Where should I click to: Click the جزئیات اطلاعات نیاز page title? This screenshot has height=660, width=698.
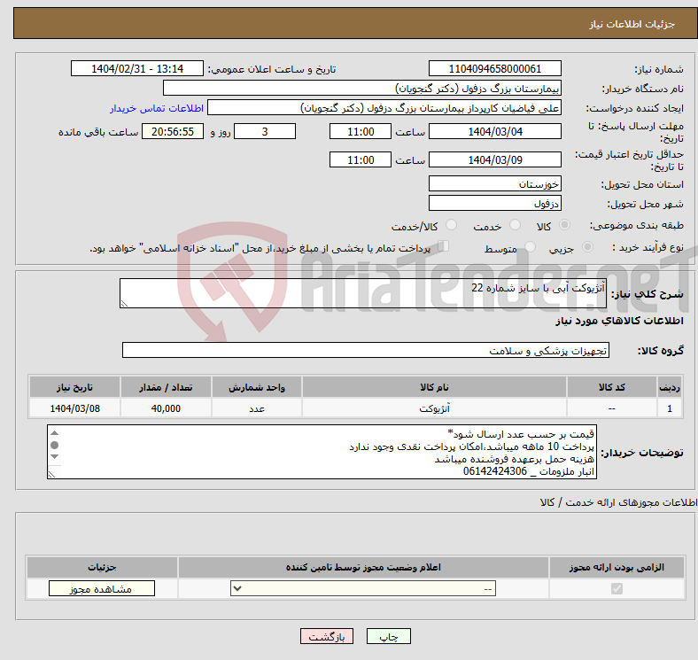coord(632,24)
